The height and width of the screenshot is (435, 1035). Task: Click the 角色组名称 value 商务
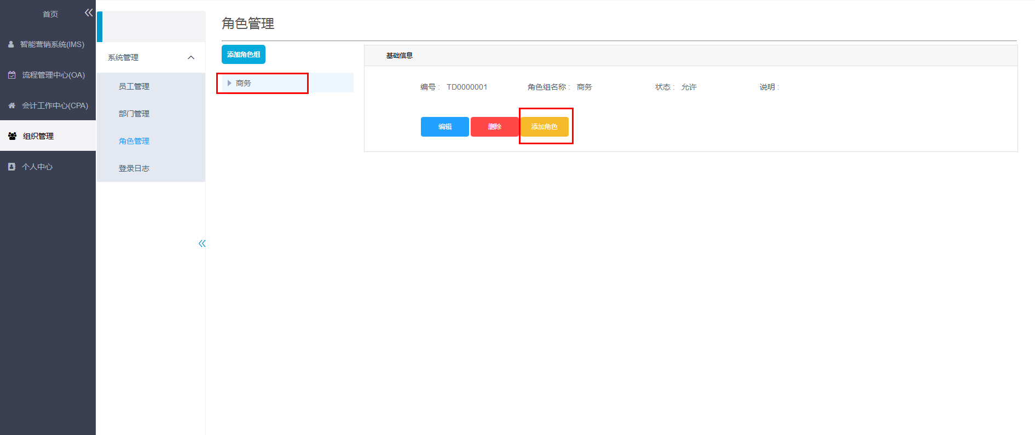pos(585,87)
